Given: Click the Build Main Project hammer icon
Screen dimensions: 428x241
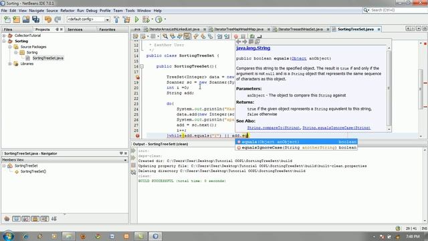Looking at the screenshot, I should 116,19.
